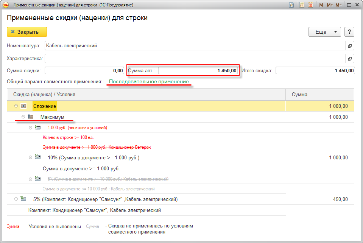Select grayed condition Сумма в документе >= 10 000 руб.
The image size is (363, 243).
pyautogui.click(x=99, y=189)
